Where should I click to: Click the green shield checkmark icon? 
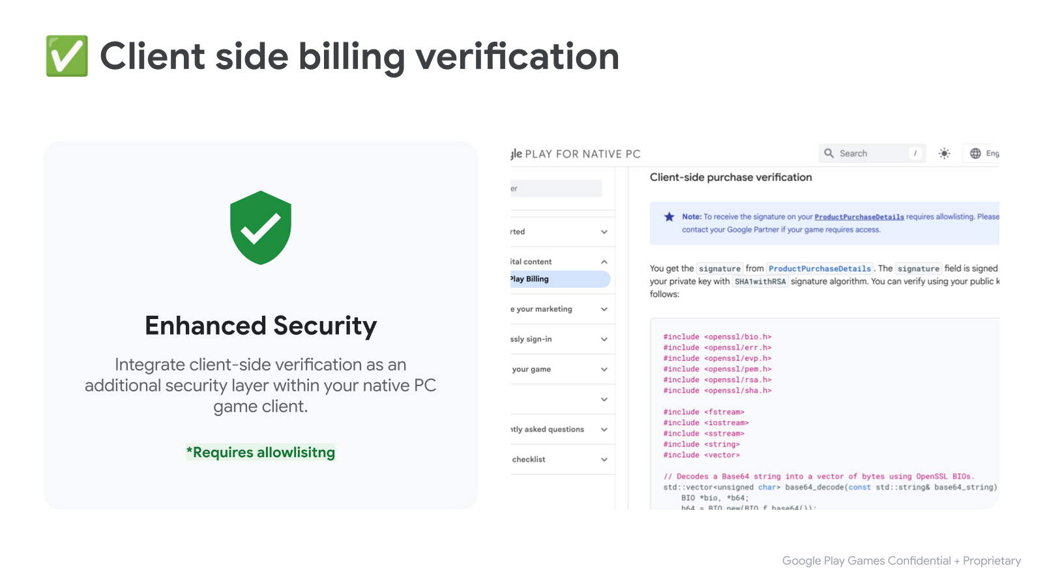click(261, 228)
